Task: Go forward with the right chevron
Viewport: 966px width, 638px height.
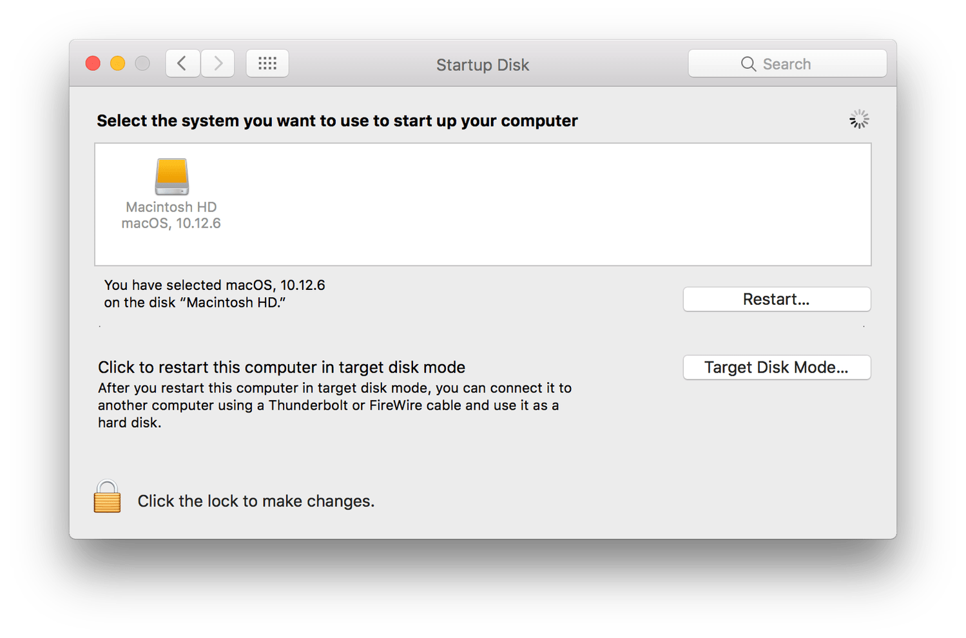Action: click(218, 63)
